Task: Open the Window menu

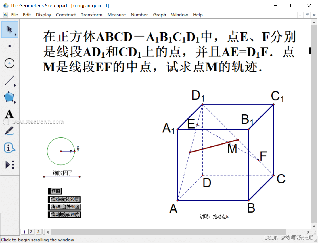Action: point(179,15)
